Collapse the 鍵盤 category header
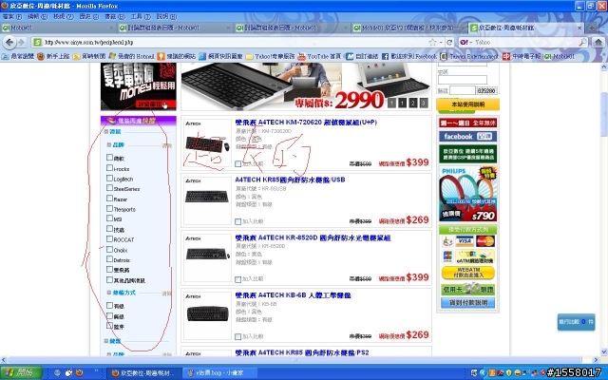The height and width of the screenshot is (380, 608). coord(106,341)
